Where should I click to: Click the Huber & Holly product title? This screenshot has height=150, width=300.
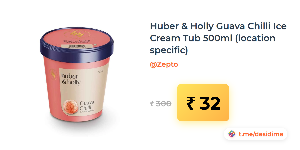click(x=218, y=38)
